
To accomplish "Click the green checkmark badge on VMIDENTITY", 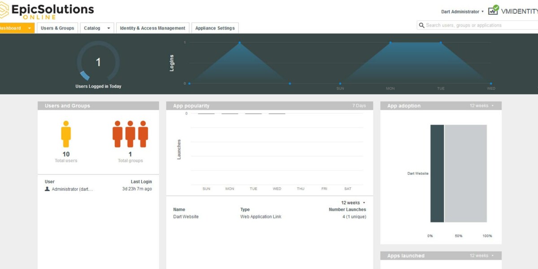I will 495,7.
